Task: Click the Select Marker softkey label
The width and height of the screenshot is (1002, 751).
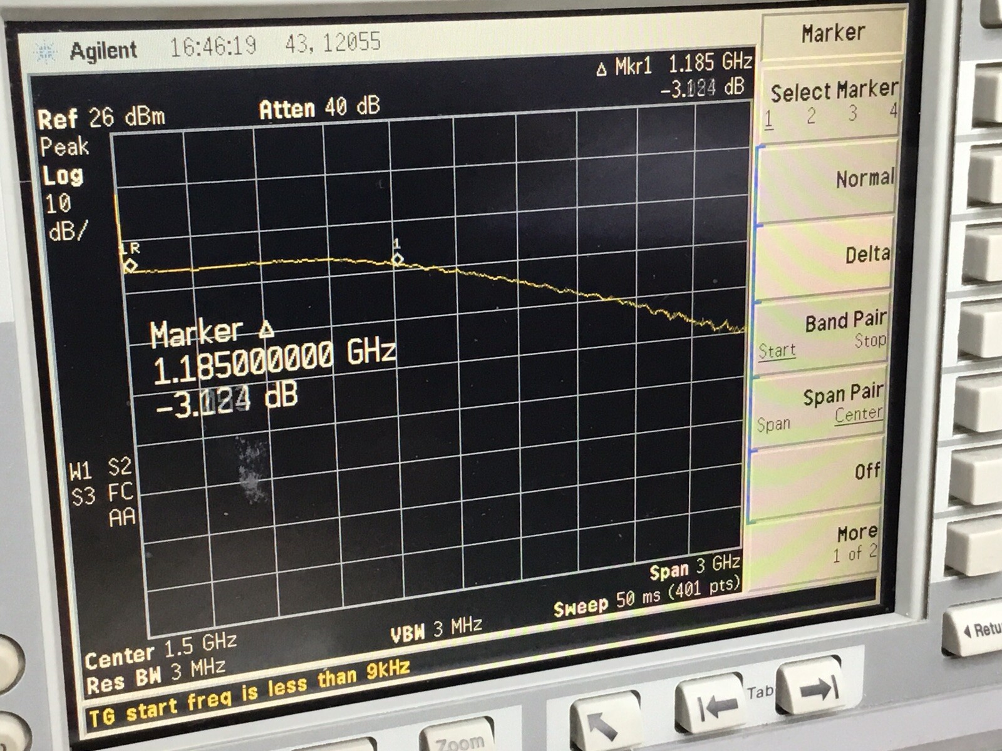Action: (834, 91)
